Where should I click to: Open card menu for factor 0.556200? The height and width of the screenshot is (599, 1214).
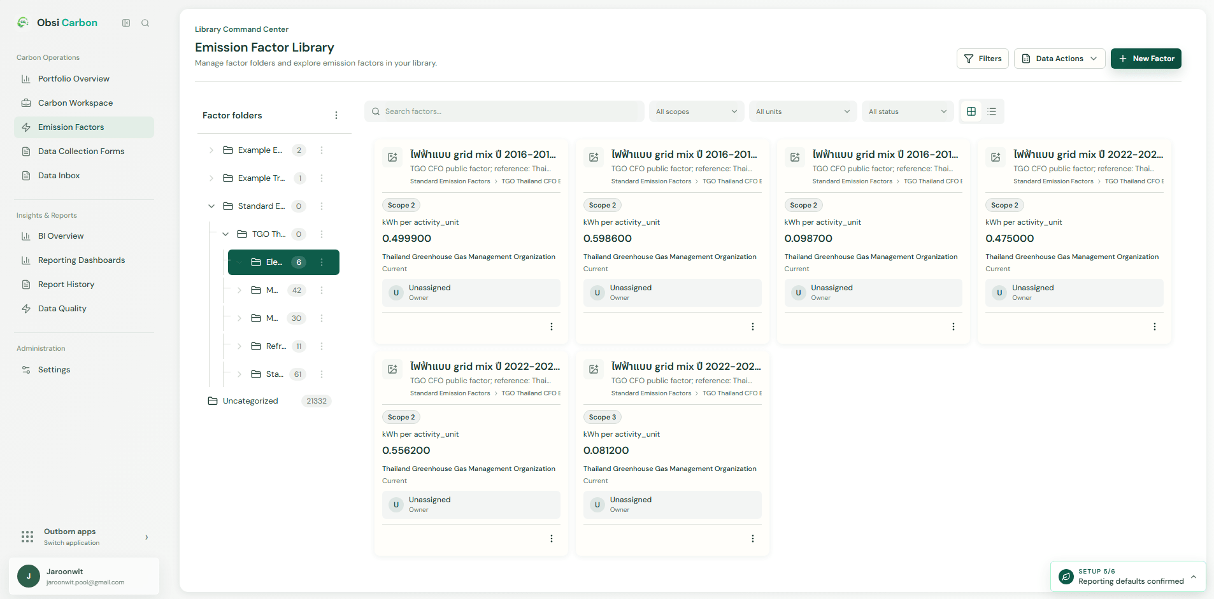coord(552,539)
